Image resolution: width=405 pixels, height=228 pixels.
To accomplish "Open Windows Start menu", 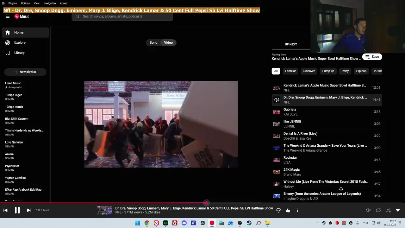I will [x=138, y=223].
